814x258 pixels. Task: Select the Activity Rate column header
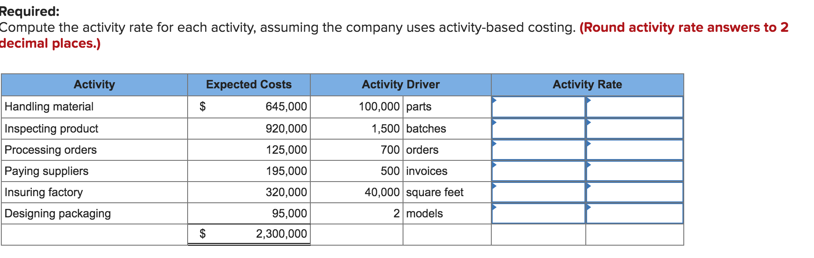pyautogui.click(x=588, y=85)
